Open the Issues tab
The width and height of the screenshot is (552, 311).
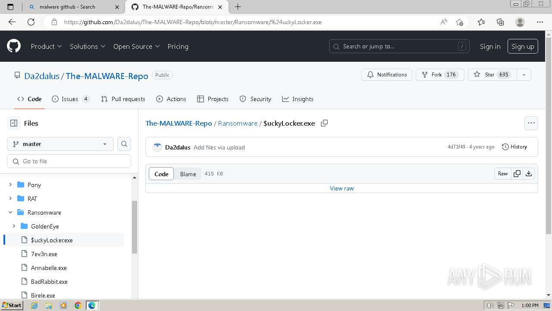[71, 99]
